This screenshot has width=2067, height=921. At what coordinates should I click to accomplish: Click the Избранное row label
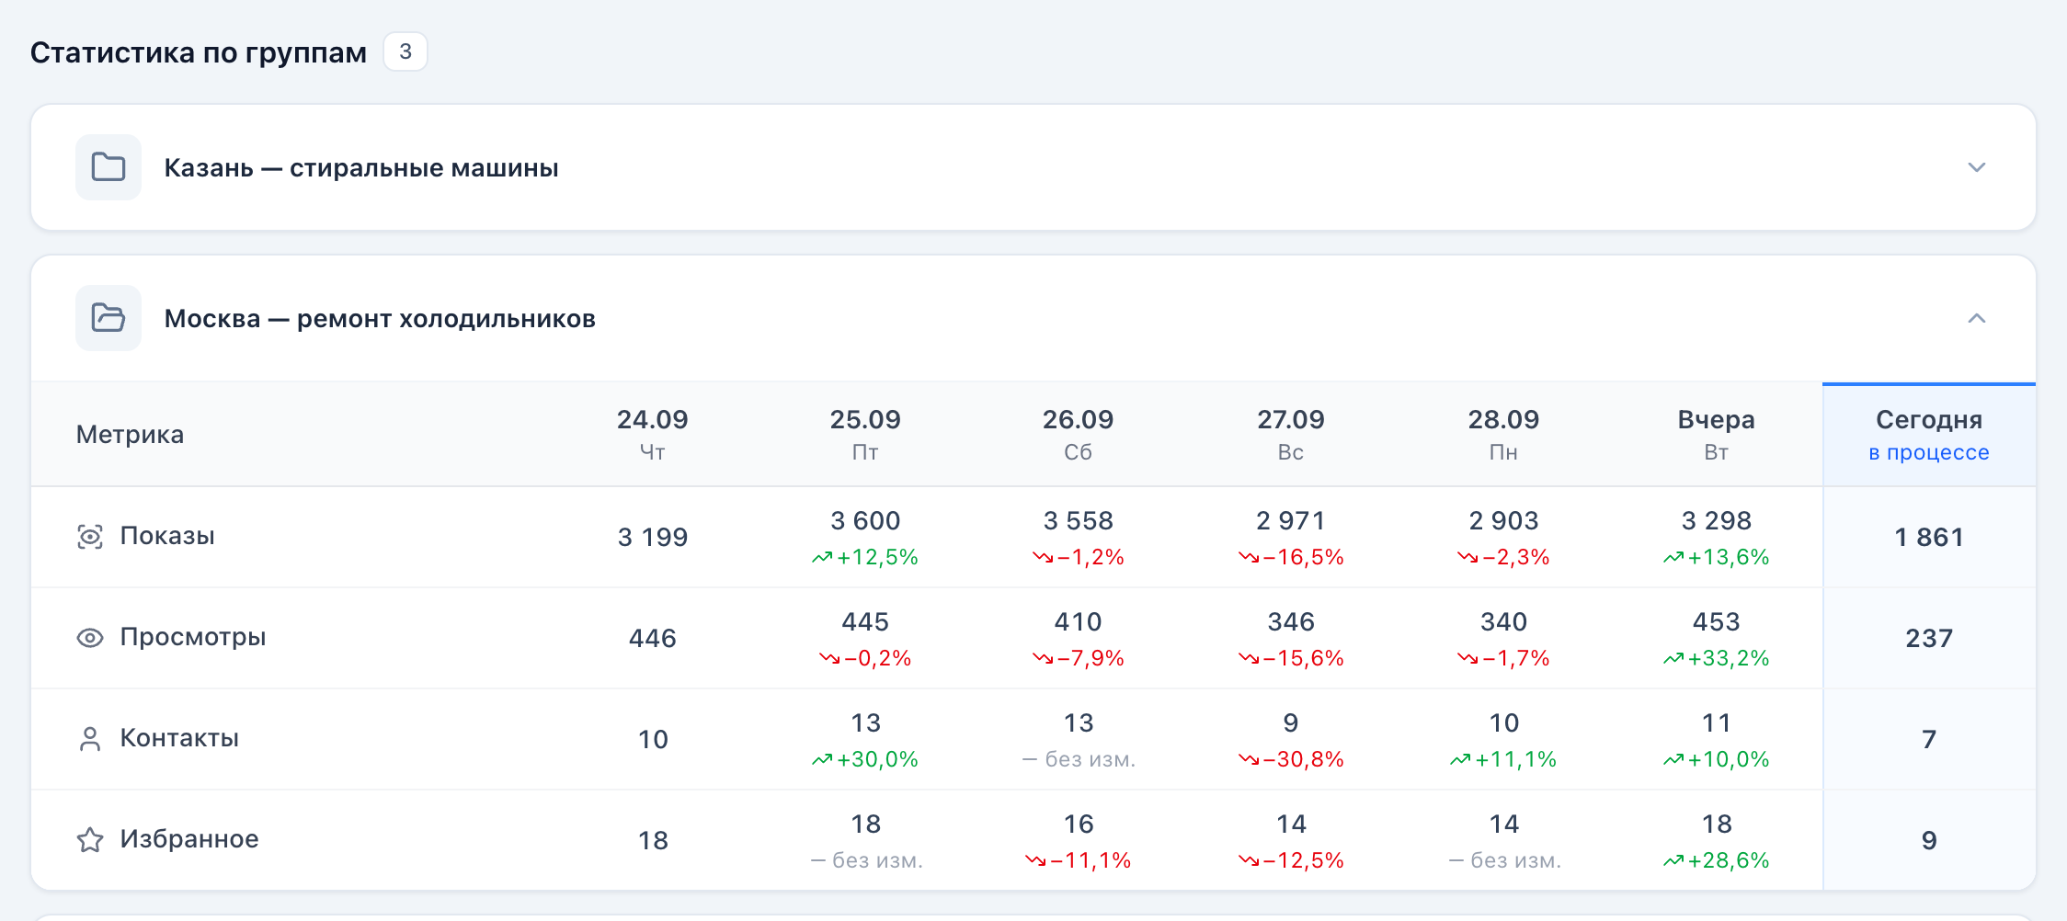pyautogui.click(x=189, y=839)
